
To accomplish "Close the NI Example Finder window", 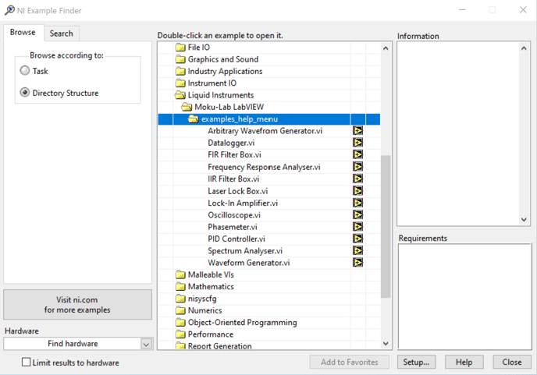I will point(523,10).
